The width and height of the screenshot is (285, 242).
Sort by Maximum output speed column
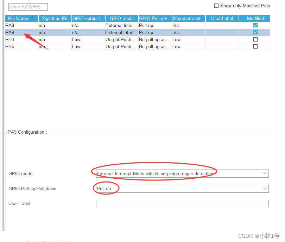pos(189,19)
